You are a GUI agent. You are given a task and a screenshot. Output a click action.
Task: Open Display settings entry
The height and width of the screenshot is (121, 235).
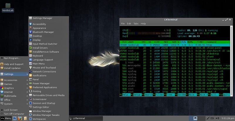coord(48,40)
